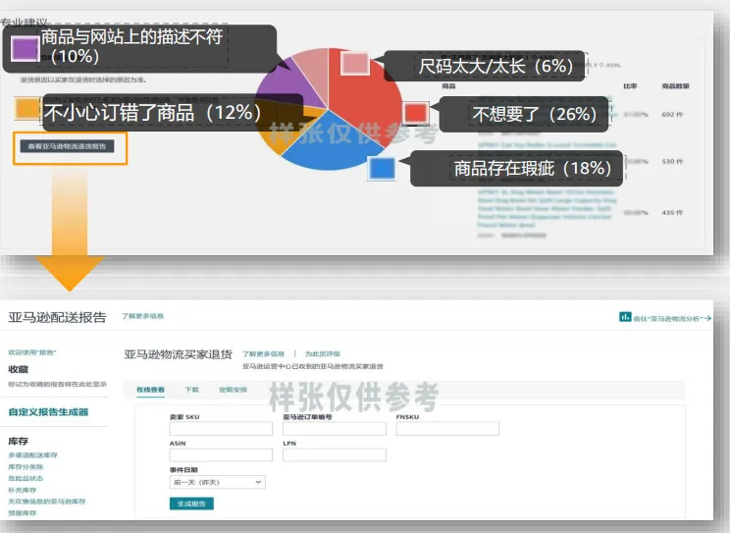Viewport: 730px width, 533px height.
Task: Click the 标记为收藏的报告将在此处显示 note
Action: (57, 385)
